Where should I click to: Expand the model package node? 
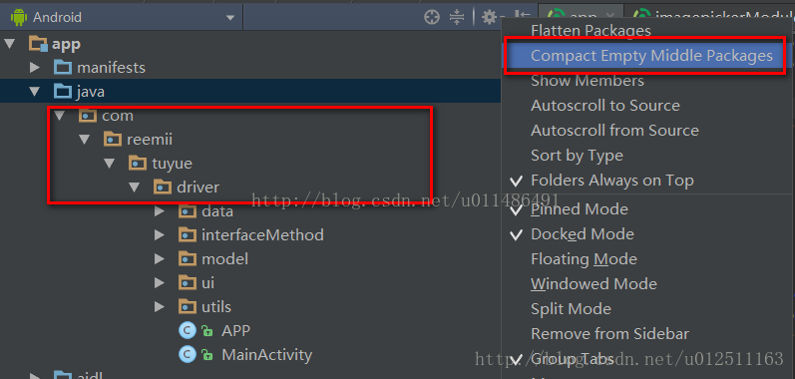160,259
